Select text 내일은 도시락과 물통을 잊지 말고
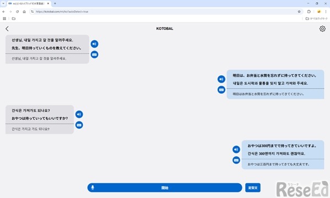Viewport: 330px width, 198px height. [x=258, y=83]
